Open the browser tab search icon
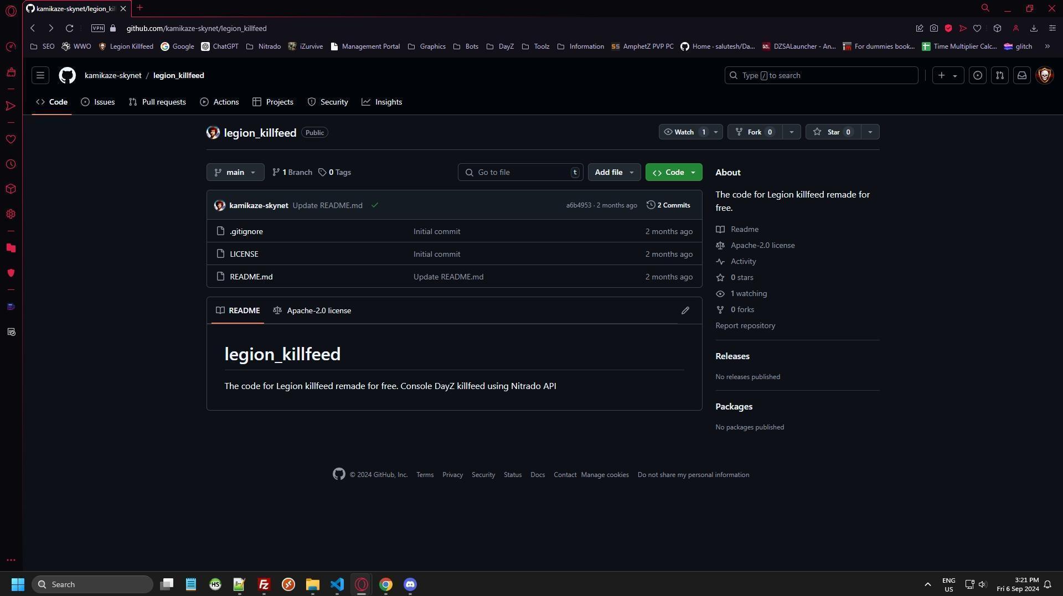The image size is (1063, 596). [x=985, y=8]
